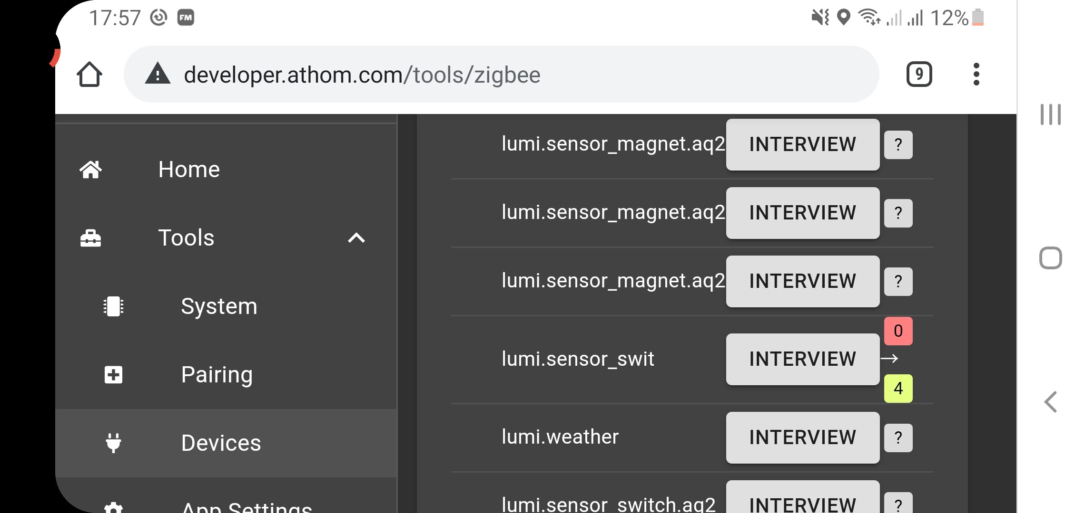Image resolution: width=1085 pixels, height=513 pixels.
Task: Click the green 4 badge
Action: point(898,389)
